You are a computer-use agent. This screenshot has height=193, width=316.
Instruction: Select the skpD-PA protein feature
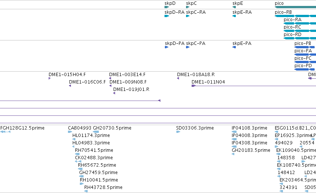click(x=166, y=47)
